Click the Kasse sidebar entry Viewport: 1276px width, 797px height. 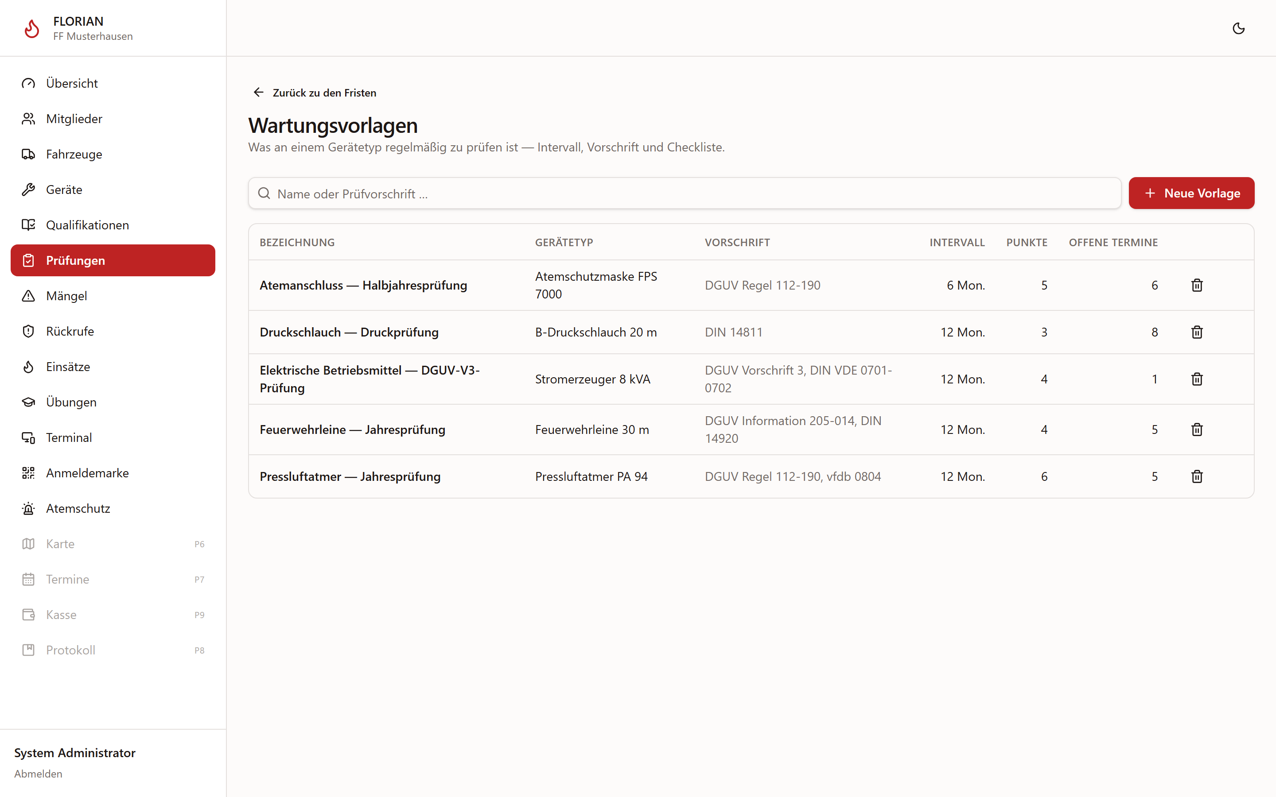(113, 615)
